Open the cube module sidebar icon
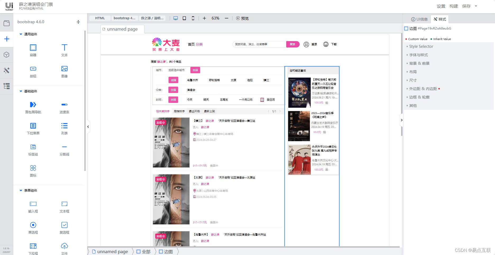This screenshot has height=255, width=495. tap(7, 55)
